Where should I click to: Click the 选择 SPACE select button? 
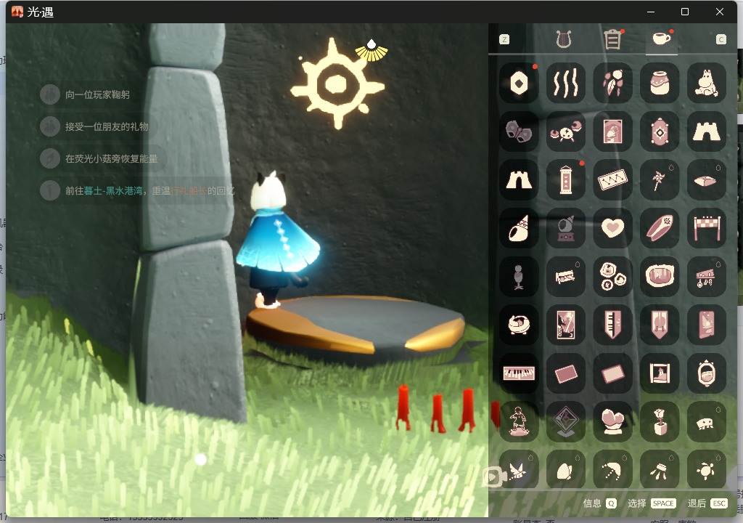pyautogui.click(x=652, y=503)
